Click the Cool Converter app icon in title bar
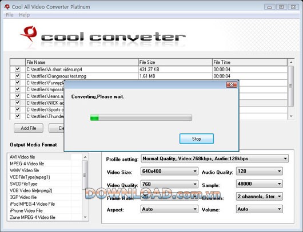 point(7,7)
